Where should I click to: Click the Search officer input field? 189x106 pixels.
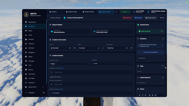click(91, 72)
